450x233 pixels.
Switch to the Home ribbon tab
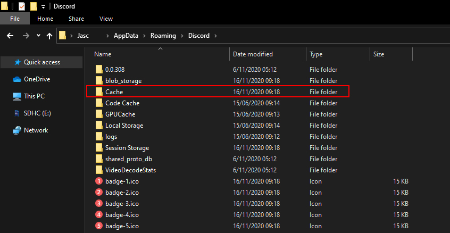(x=45, y=19)
